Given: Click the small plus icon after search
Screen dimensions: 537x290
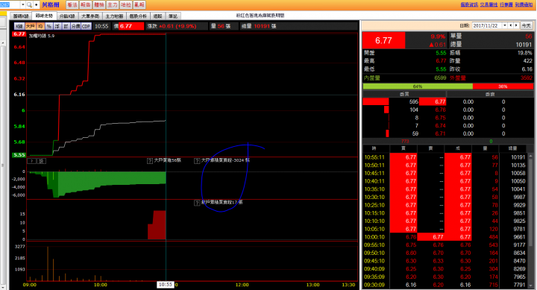Looking at the screenshot, I should [36, 4].
